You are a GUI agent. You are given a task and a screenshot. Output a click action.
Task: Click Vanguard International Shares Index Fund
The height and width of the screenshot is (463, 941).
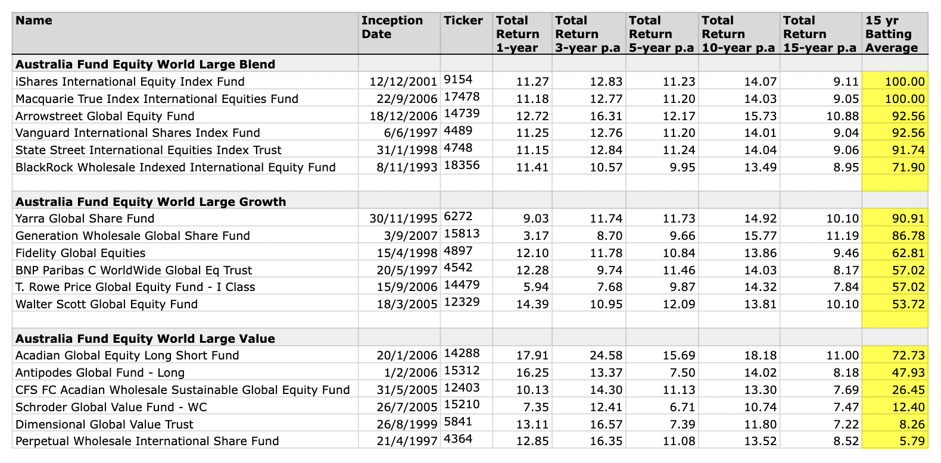138,133
